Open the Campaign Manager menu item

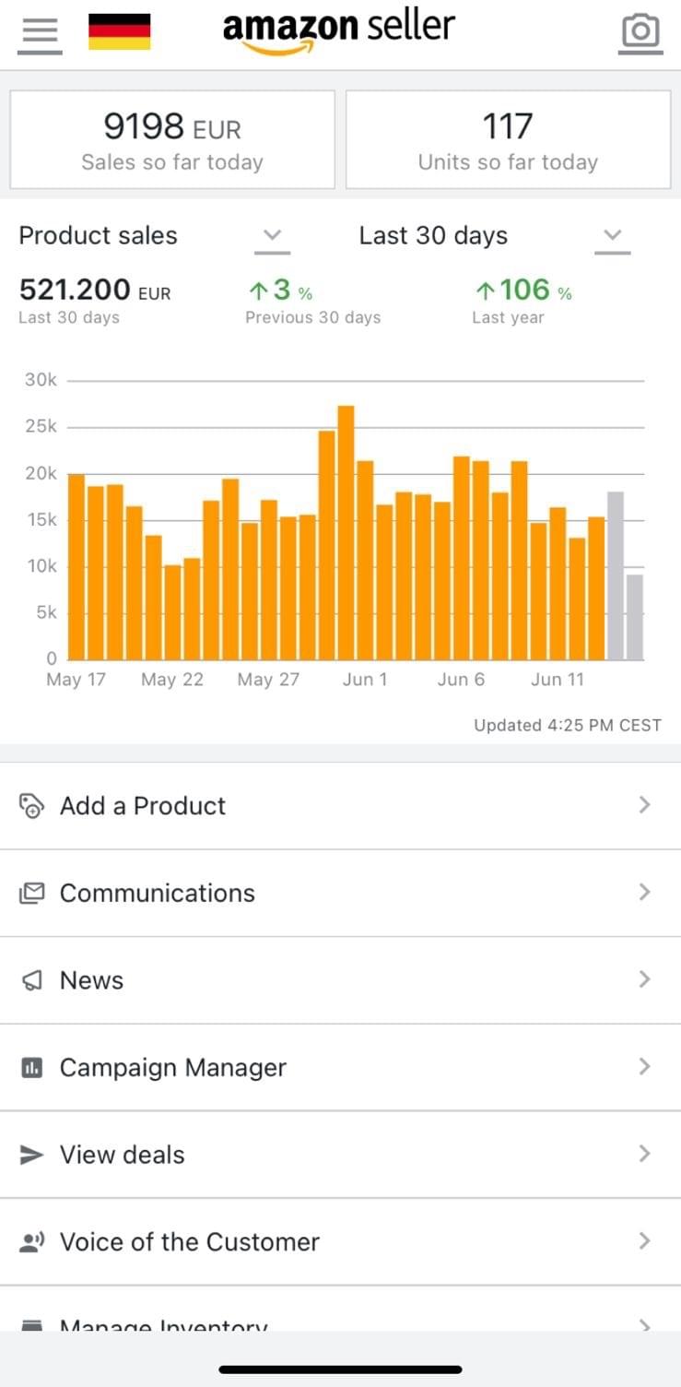[x=172, y=1068]
